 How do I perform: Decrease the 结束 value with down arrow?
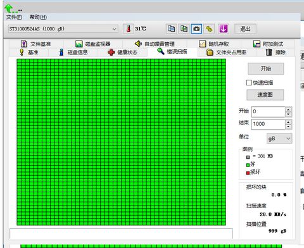[x=288, y=127]
